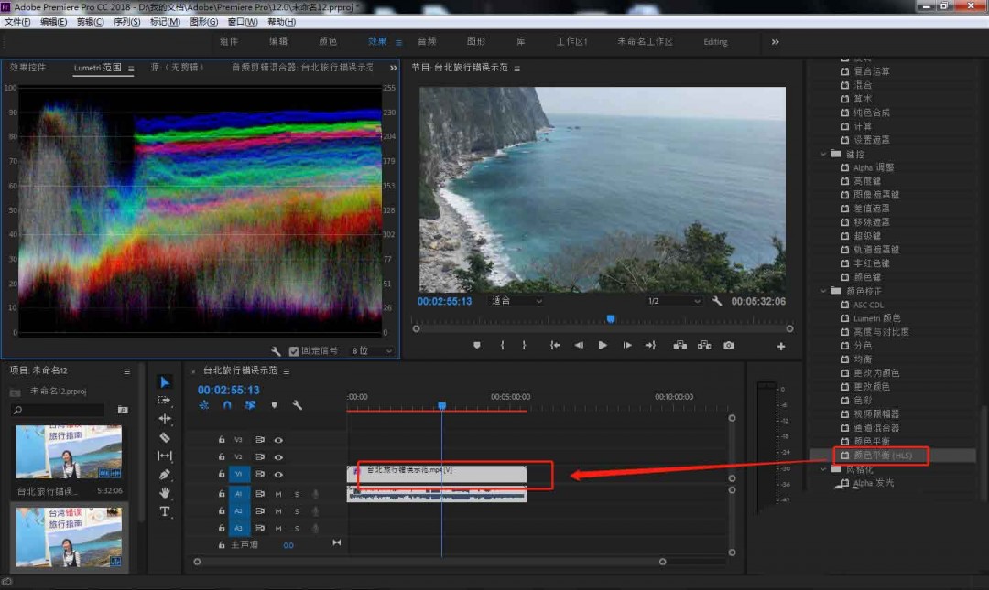The image size is (989, 590).
Task: Open the timeline wrench settings
Action: coord(298,405)
